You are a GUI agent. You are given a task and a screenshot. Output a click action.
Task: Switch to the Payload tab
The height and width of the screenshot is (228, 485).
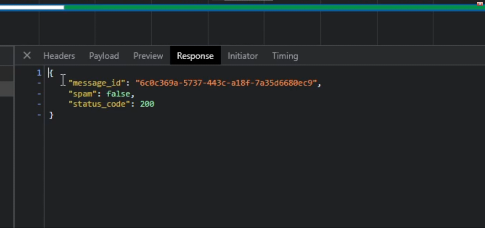(104, 56)
